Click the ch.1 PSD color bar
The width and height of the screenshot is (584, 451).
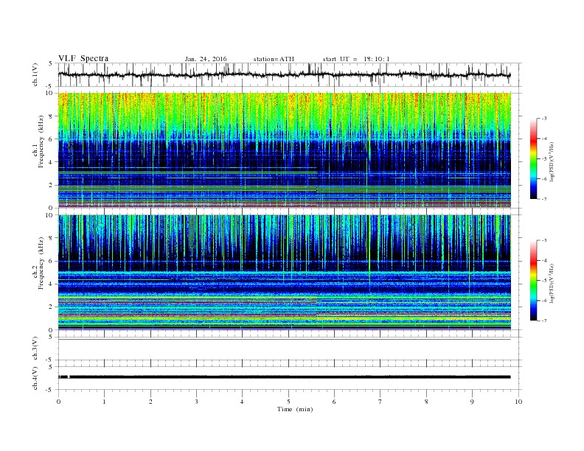click(533, 158)
